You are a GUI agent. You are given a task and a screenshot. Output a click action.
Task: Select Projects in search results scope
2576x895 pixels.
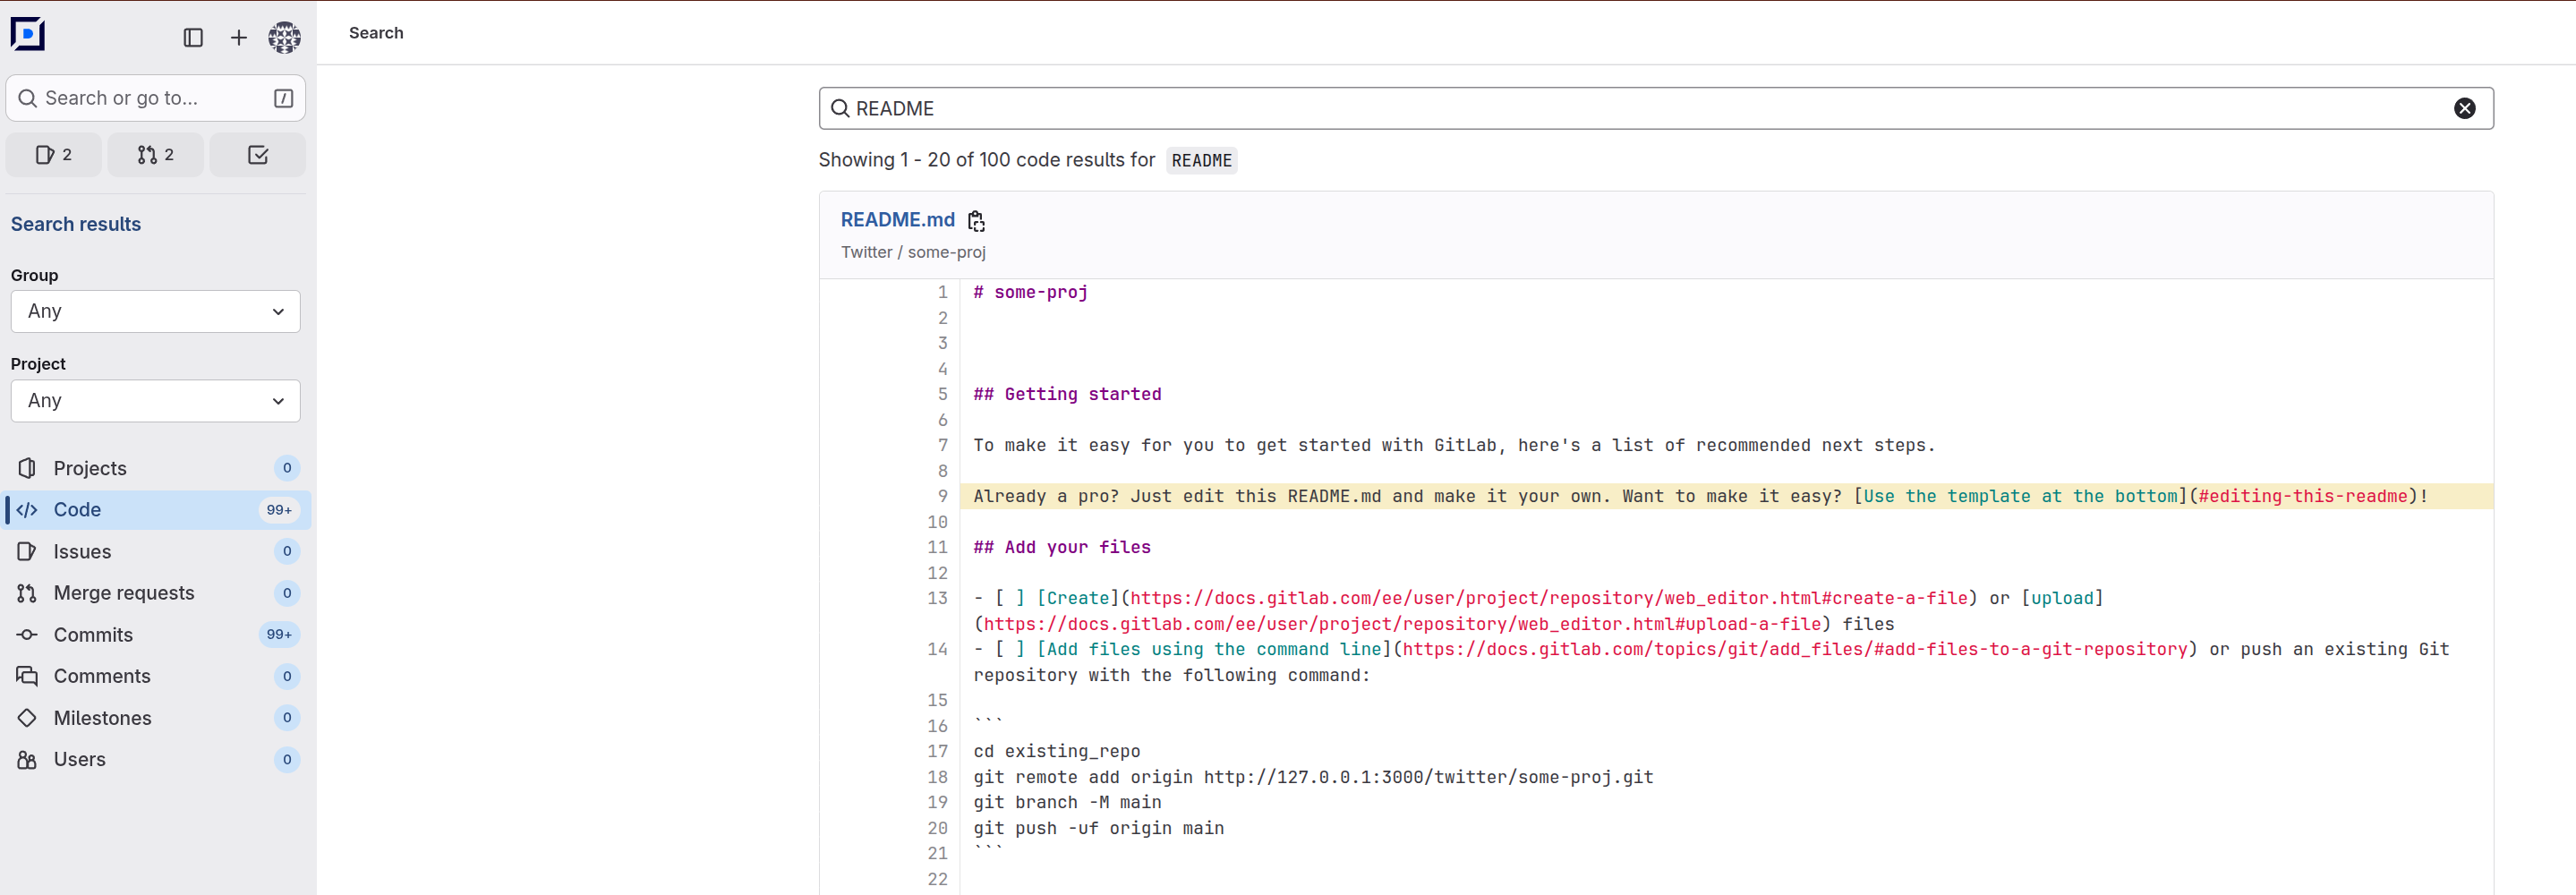point(90,468)
